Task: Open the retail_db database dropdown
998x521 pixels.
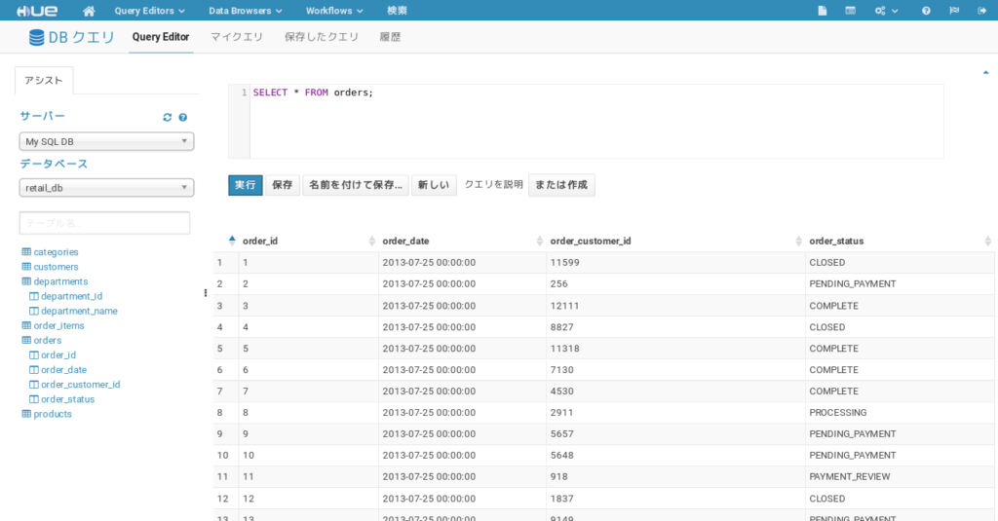Action: pos(106,188)
